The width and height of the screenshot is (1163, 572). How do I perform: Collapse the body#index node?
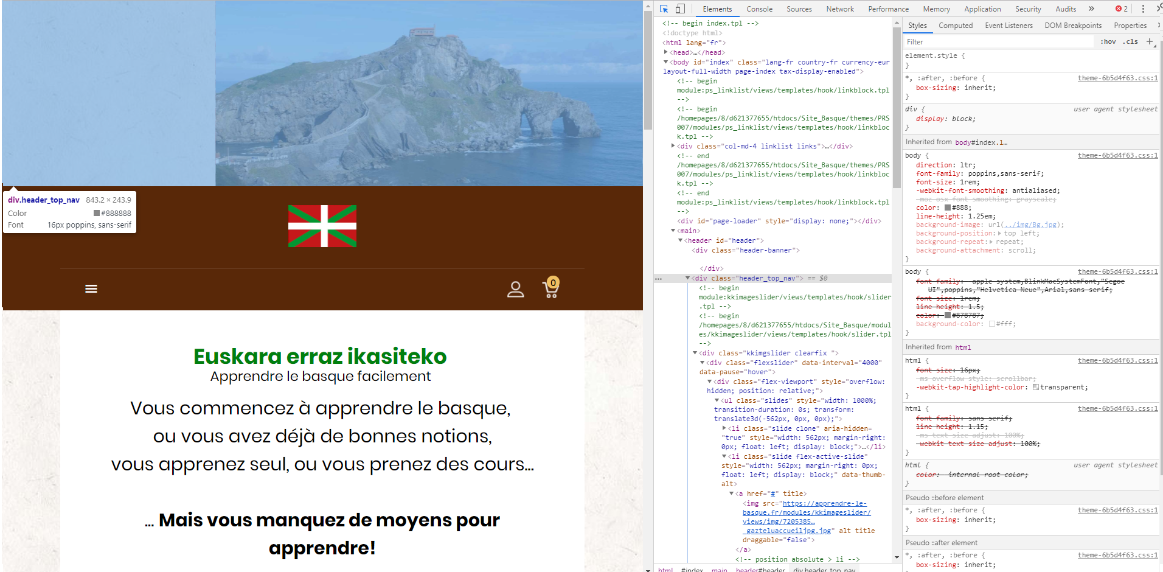coord(666,62)
